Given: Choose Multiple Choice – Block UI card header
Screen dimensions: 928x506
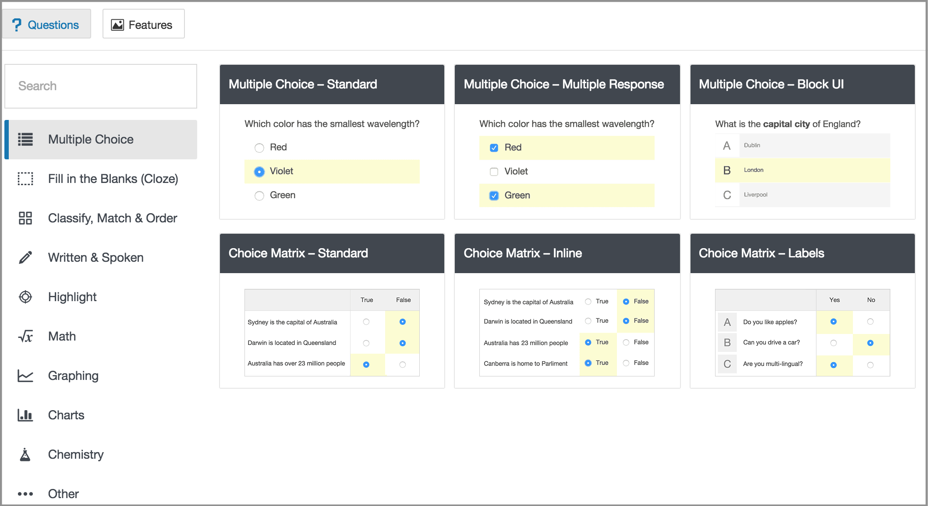Looking at the screenshot, I should [x=802, y=84].
